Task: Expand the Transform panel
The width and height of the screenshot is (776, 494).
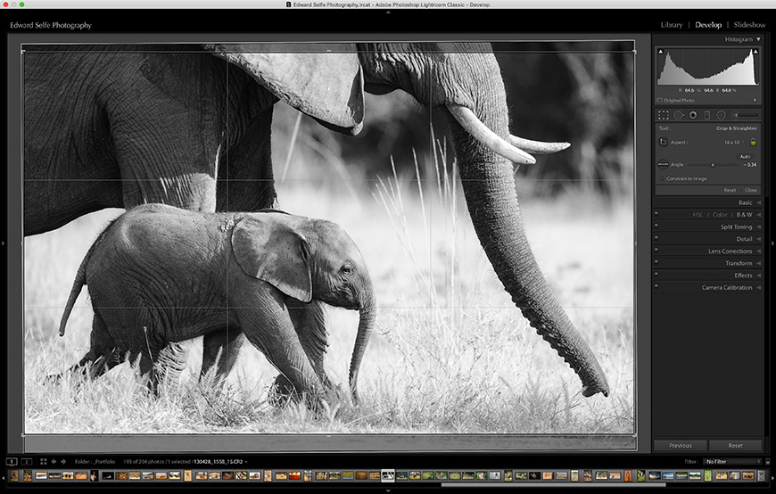Action: 759,263
